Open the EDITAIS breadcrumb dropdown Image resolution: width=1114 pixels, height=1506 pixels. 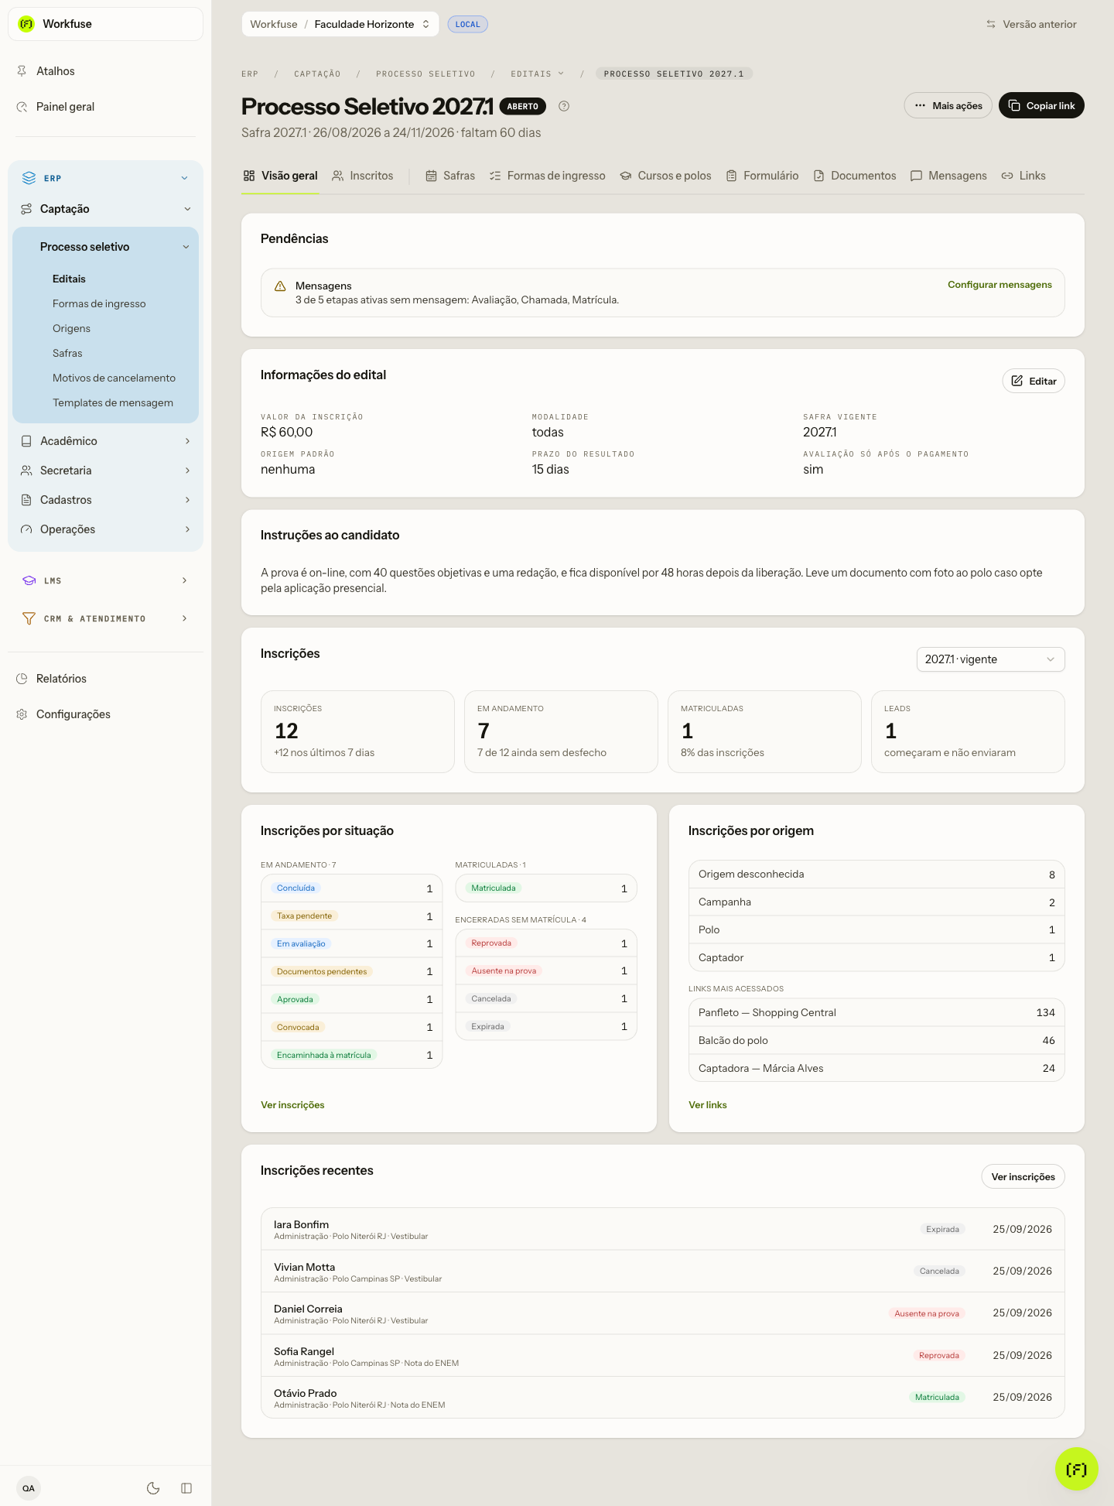point(538,74)
